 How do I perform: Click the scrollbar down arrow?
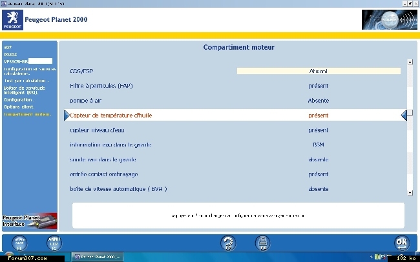(410, 193)
